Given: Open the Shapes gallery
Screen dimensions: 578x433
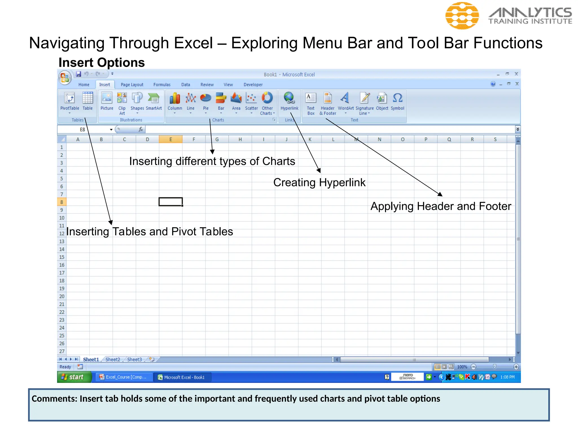Looking at the screenshot, I should (x=137, y=103).
